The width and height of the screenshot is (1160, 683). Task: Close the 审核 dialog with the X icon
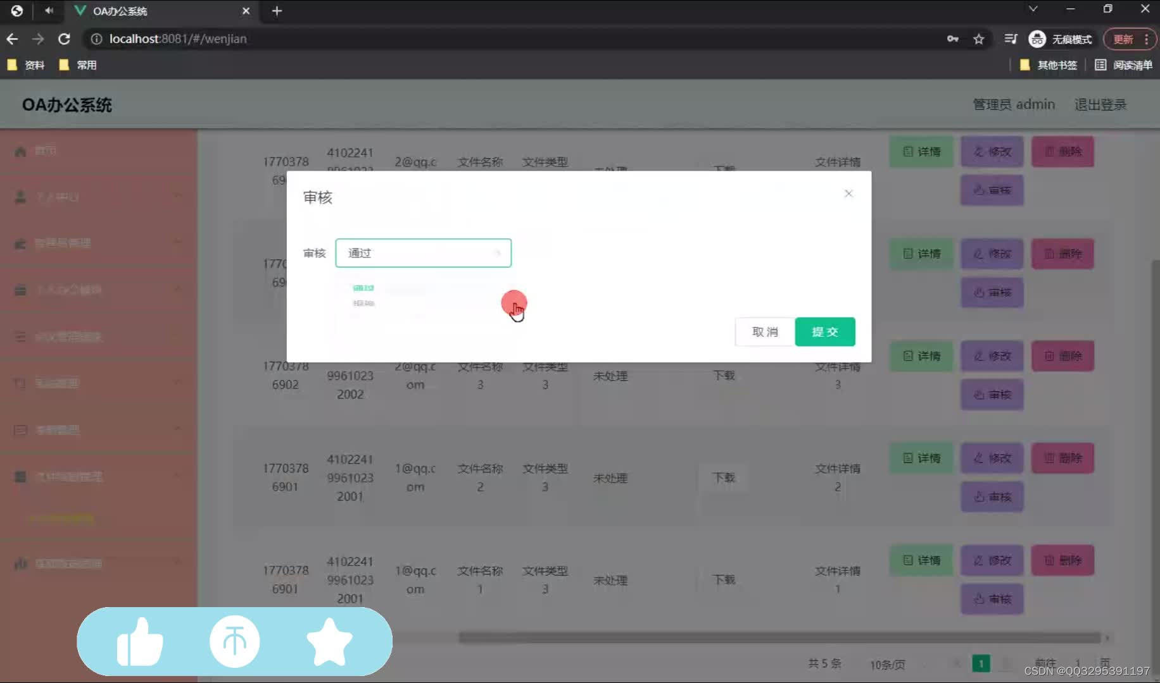click(x=848, y=194)
